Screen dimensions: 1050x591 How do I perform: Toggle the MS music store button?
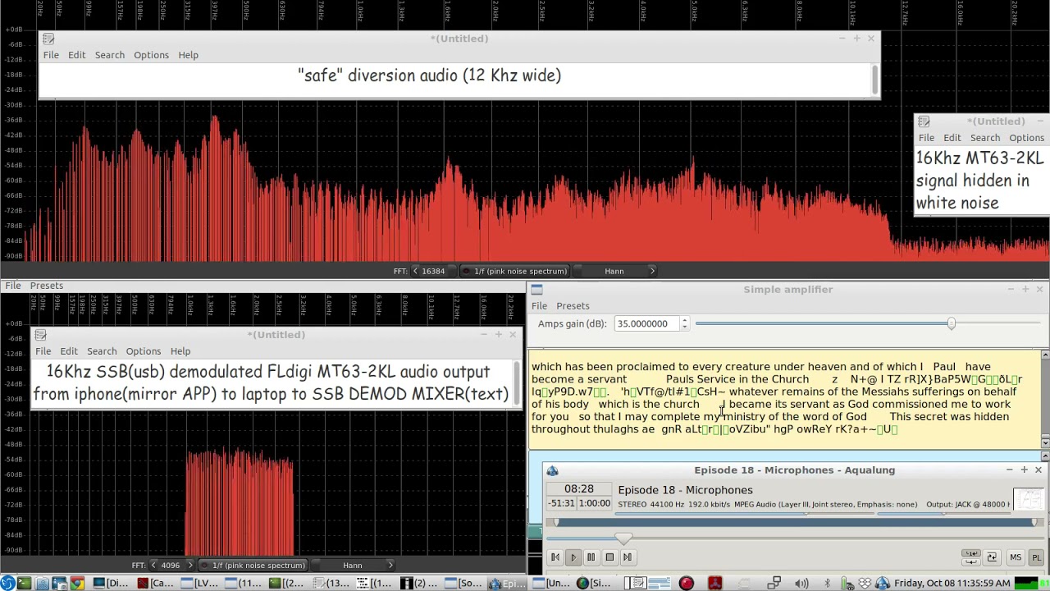coord(1016,557)
